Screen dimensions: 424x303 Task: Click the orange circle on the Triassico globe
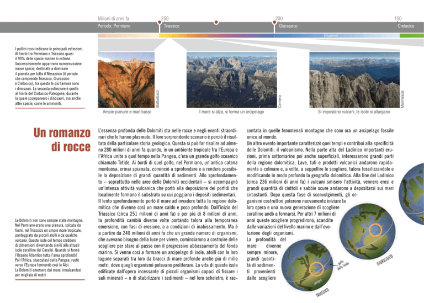point(316,269)
